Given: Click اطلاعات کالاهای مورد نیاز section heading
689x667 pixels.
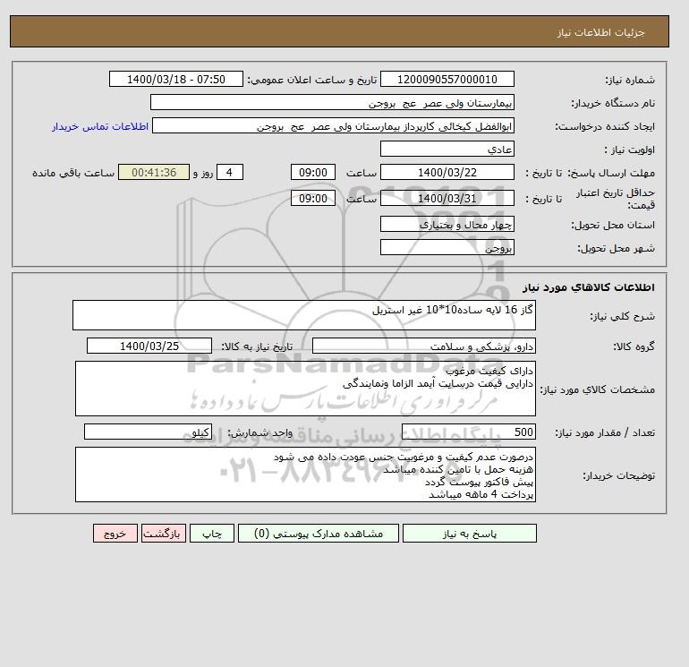Looking at the screenshot, I should (x=589, y=287).
